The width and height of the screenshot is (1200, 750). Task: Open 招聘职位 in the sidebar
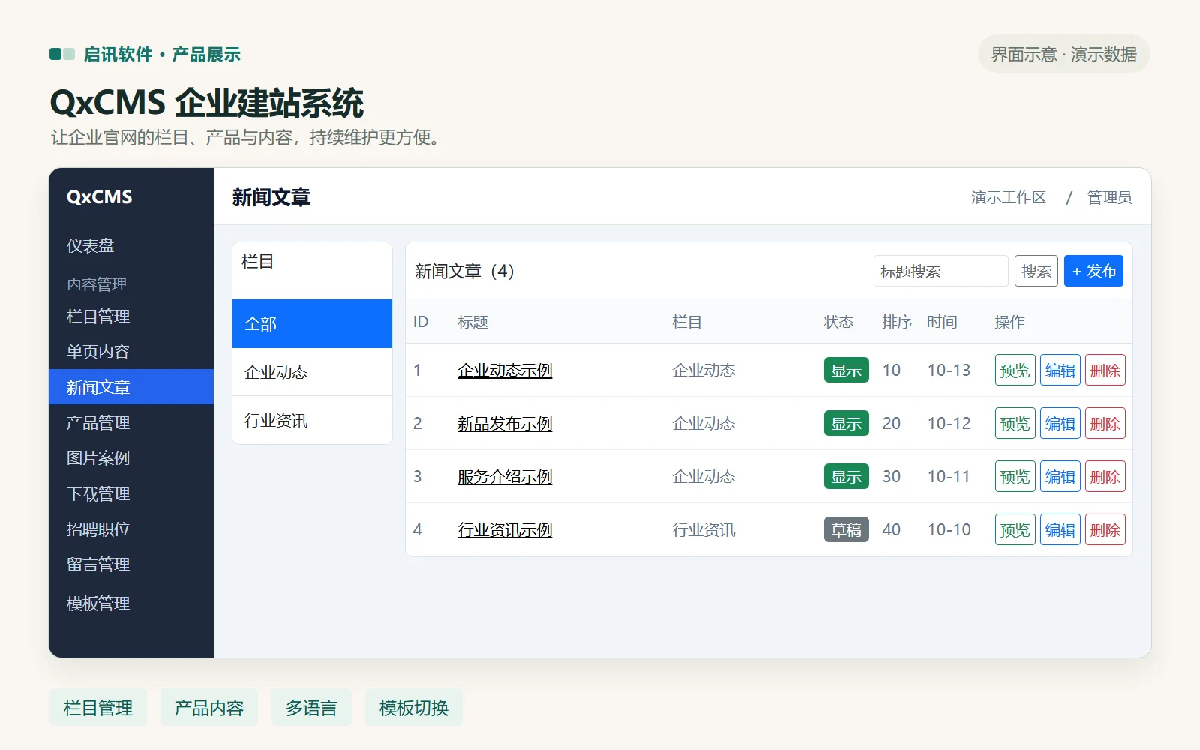point(131,529)
